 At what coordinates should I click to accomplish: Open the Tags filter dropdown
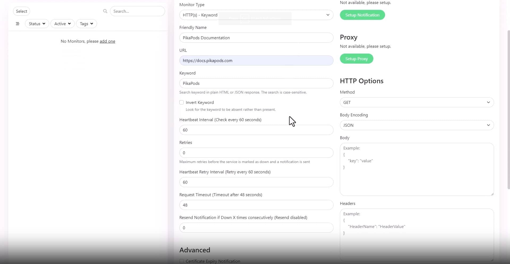[86, 24]
